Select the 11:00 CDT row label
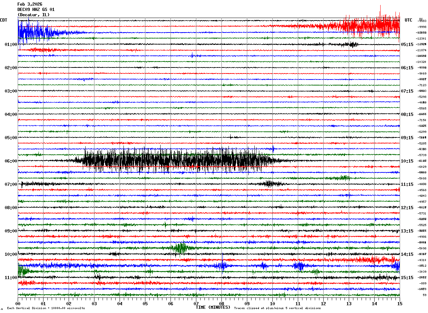This screenshot has height=313, width=428. pos(11,278)
